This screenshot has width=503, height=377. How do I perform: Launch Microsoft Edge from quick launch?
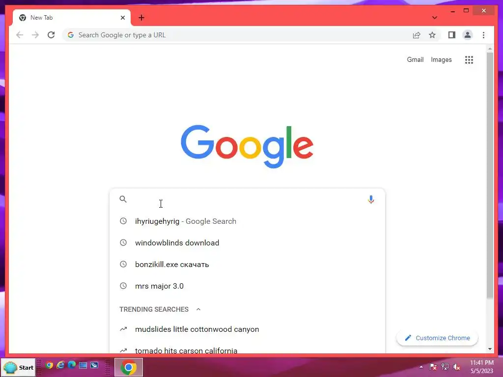(x=72, y=365)
